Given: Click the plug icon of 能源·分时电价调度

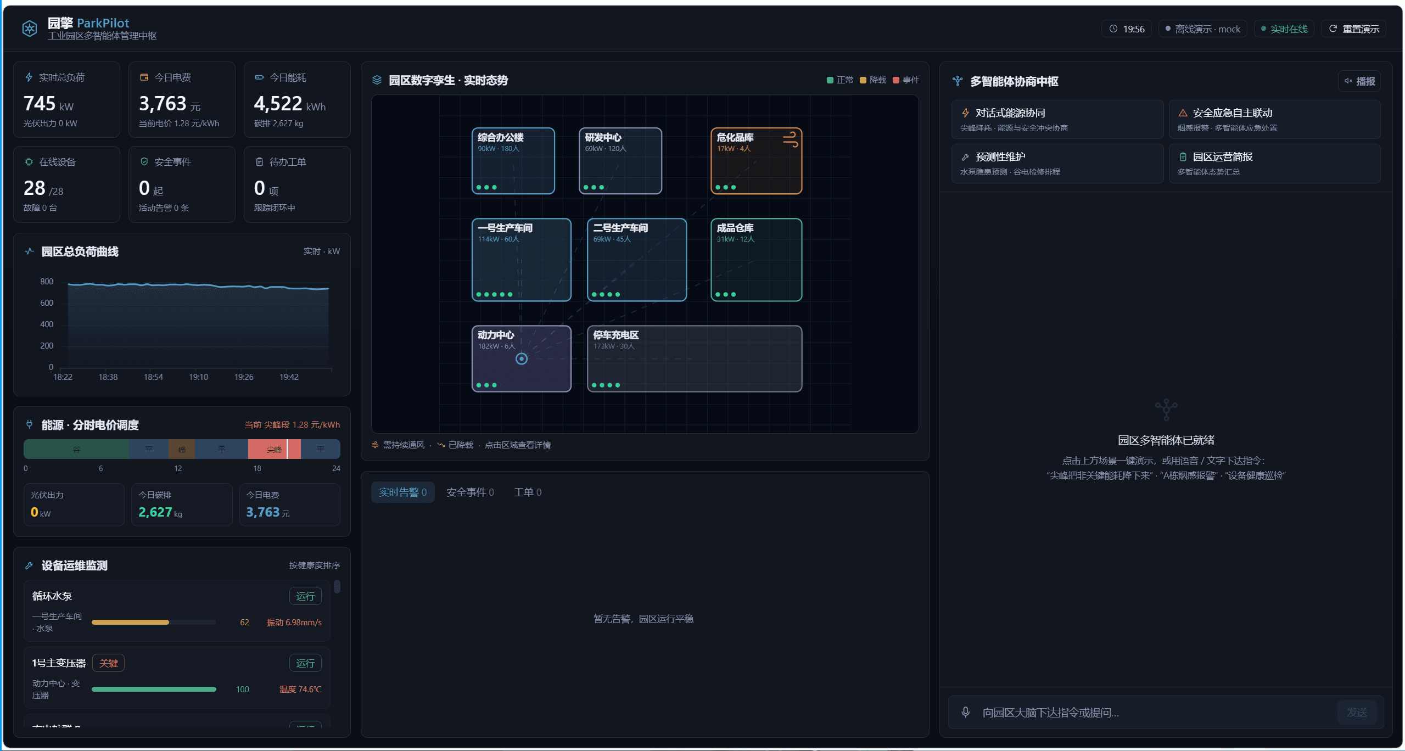Looking at the screenshot, I should (30, 424).
